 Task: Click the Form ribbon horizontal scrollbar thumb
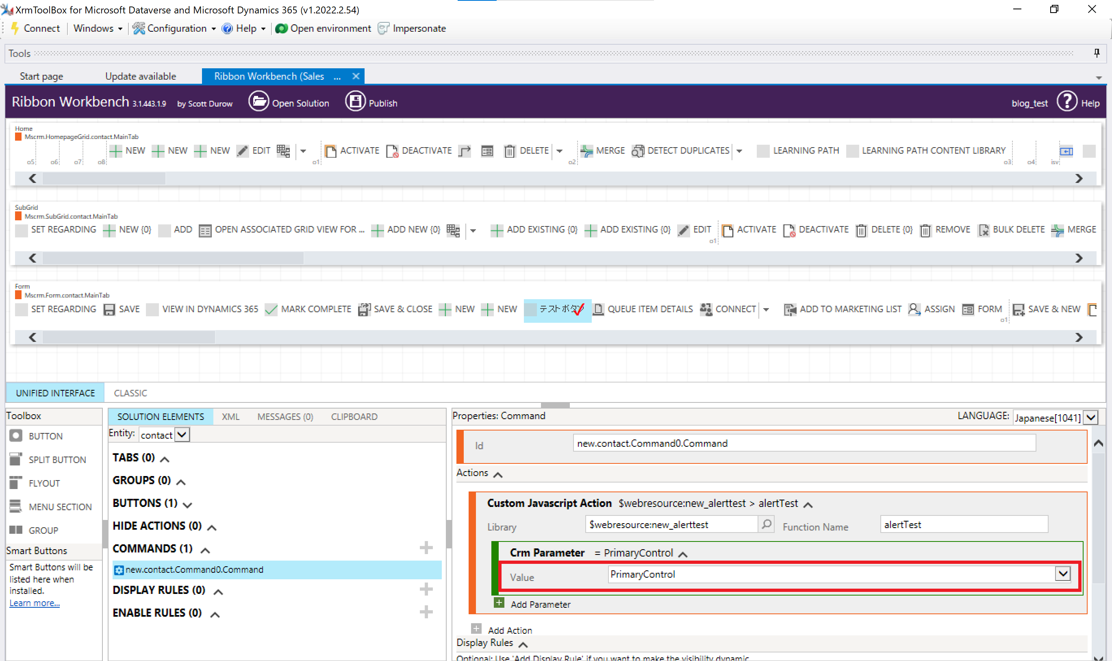[x=128, y=337]
